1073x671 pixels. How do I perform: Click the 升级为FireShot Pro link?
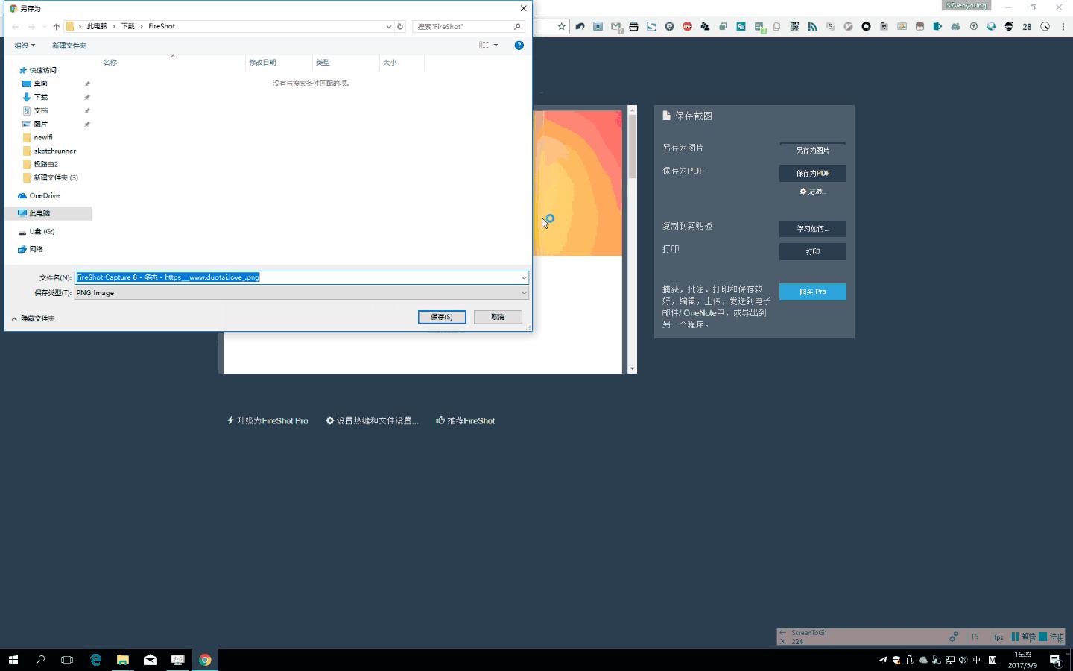(x=268, y=420)
